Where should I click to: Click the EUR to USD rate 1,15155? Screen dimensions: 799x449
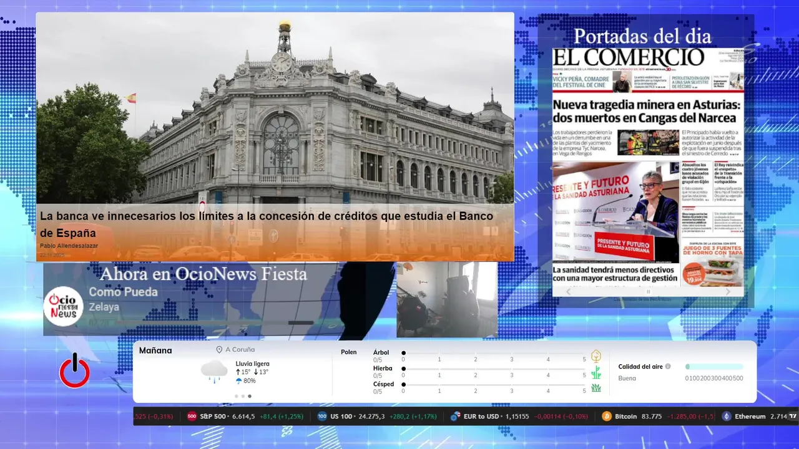point(516,417)
